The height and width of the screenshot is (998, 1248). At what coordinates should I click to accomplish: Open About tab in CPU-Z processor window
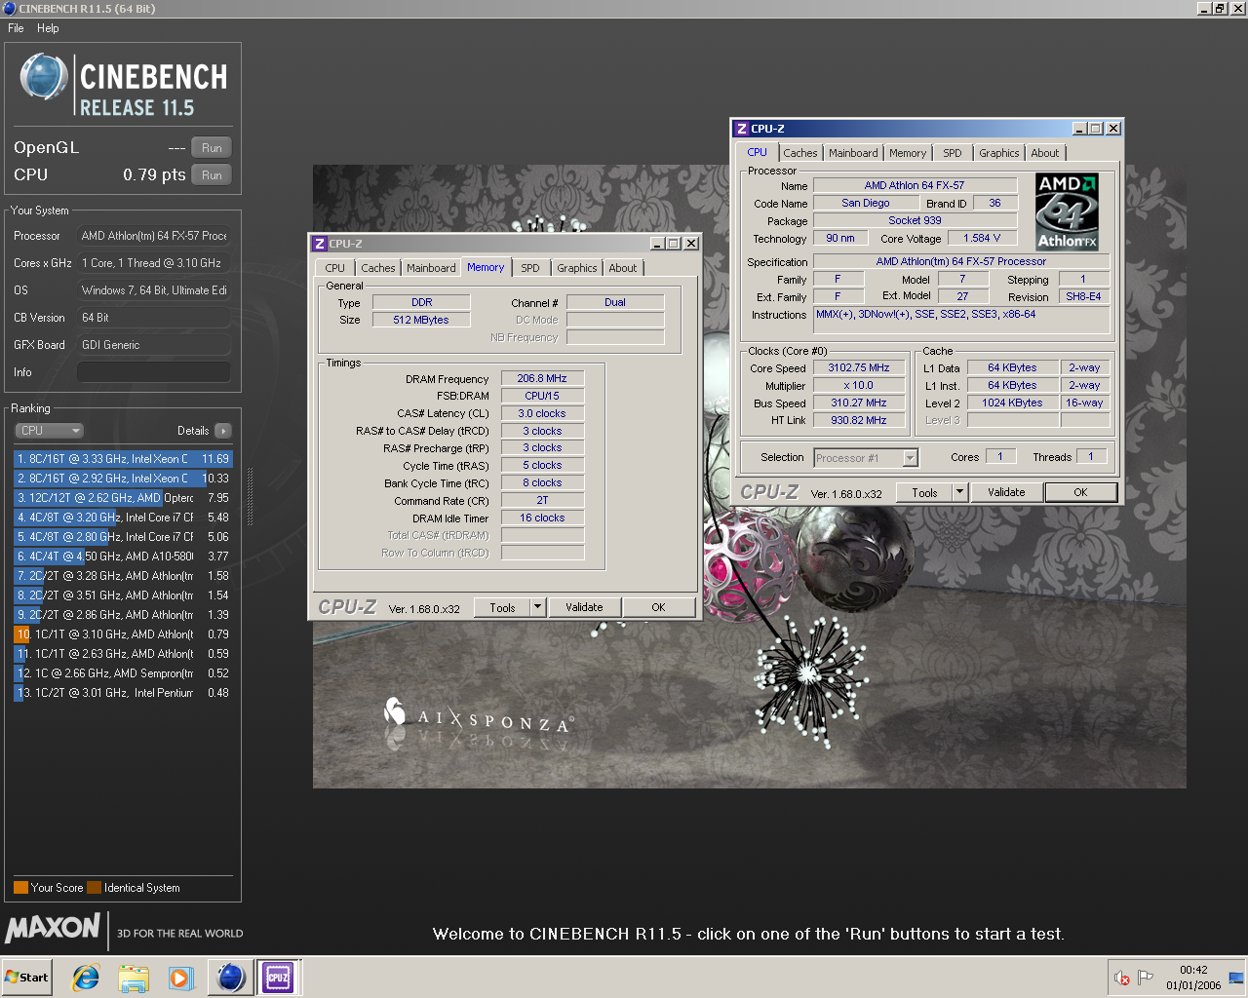[1045, 153]
